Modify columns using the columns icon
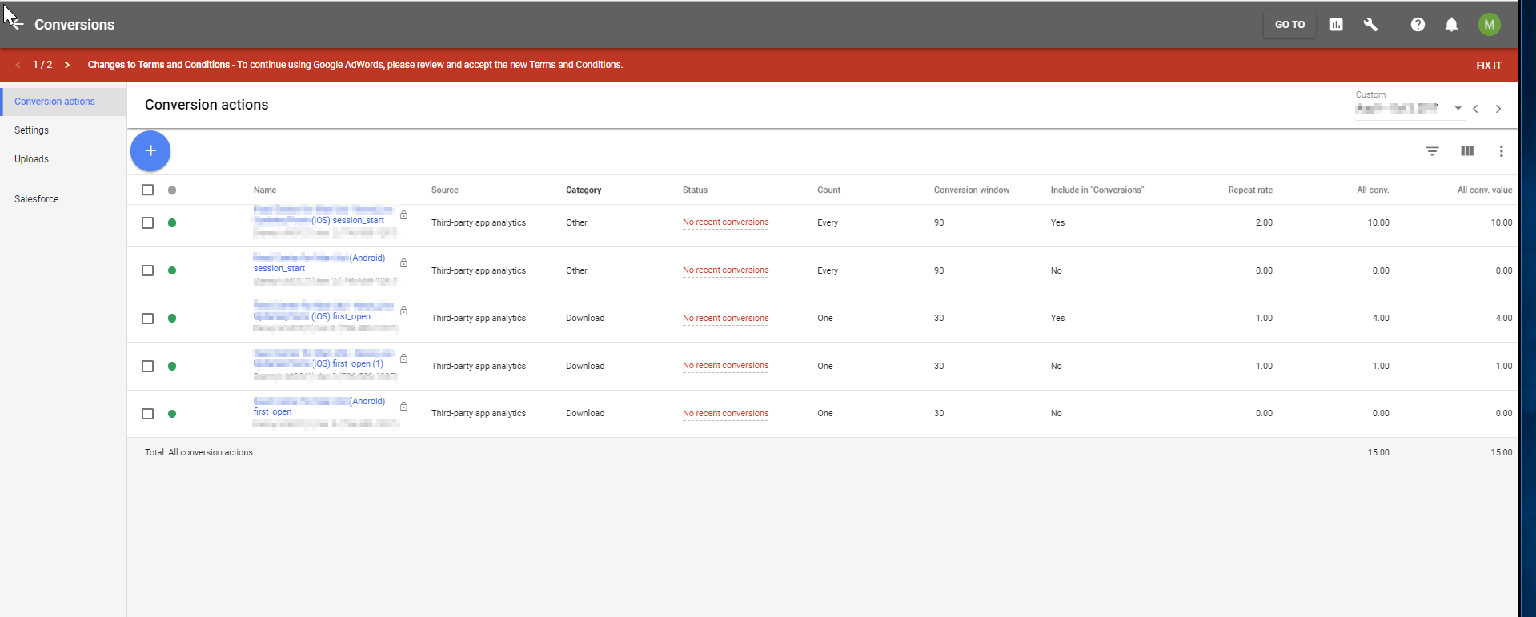1536x617 pixels. coord(1467,151)
